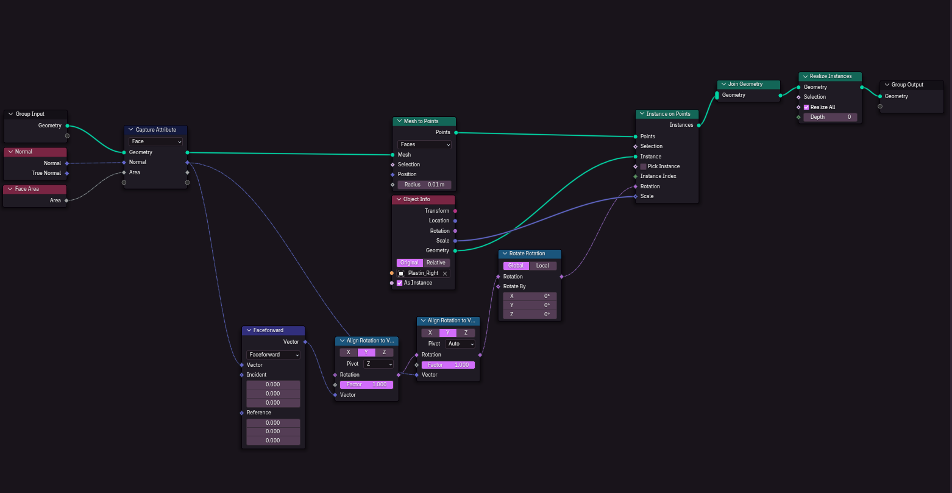Viewport: 952px width, 493px height.
Task: Switch Object Info transform space to Relative
Action: (436, 263)
